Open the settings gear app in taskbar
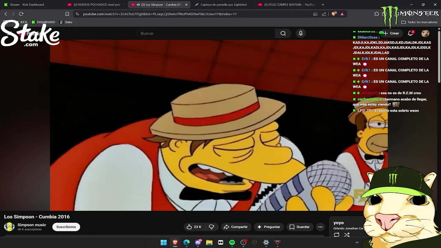The width and height of the screenshot is (441, 248). 266,242
